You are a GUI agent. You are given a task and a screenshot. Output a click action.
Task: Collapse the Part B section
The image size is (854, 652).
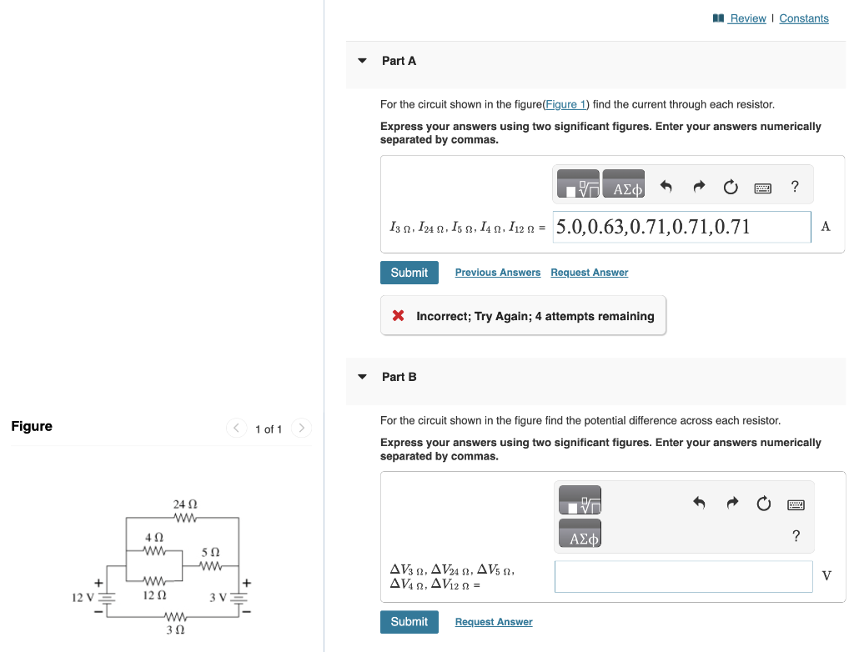(x=361, y=376)
